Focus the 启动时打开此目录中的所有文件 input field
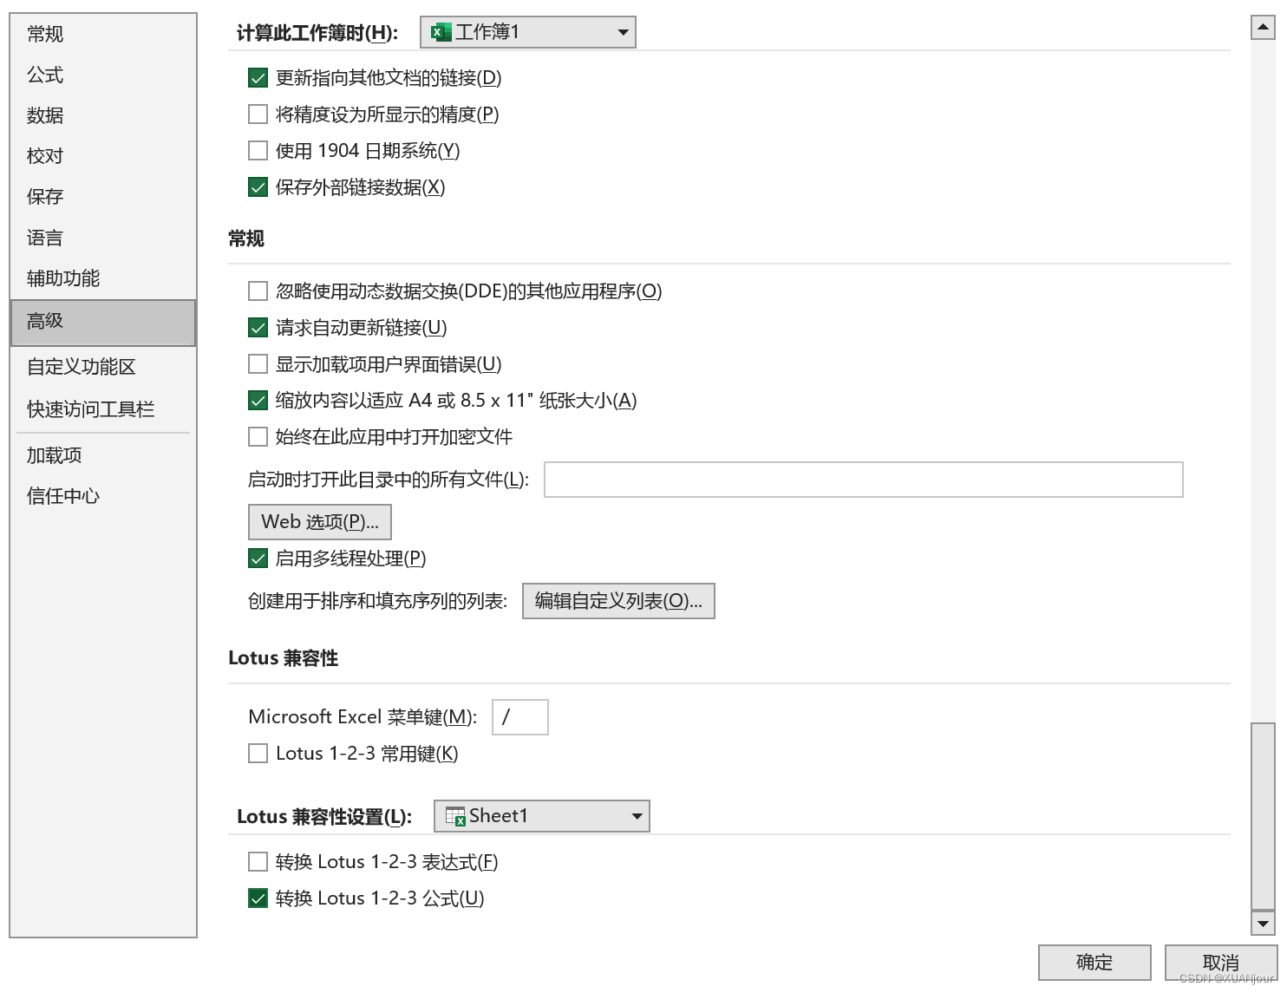Image resolution: width=1287 pixels, height=993 pixels. pos(864,480)
